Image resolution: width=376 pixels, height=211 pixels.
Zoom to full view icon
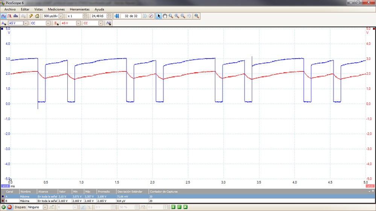pyautogui.click(x=196, y=16)
